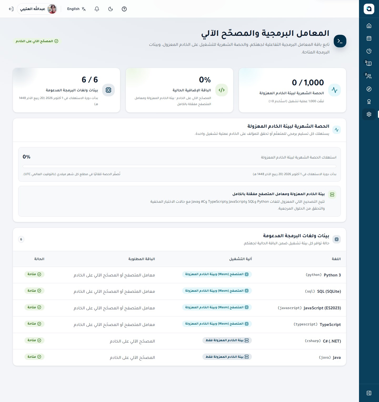Click the server icon in unlocked notice

(x=332, y=195)
